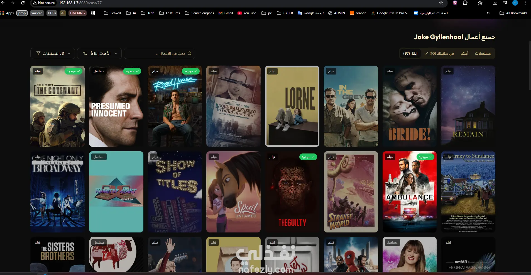
Task: Open the orange bookmark
Action: click(x=358, y=13)
